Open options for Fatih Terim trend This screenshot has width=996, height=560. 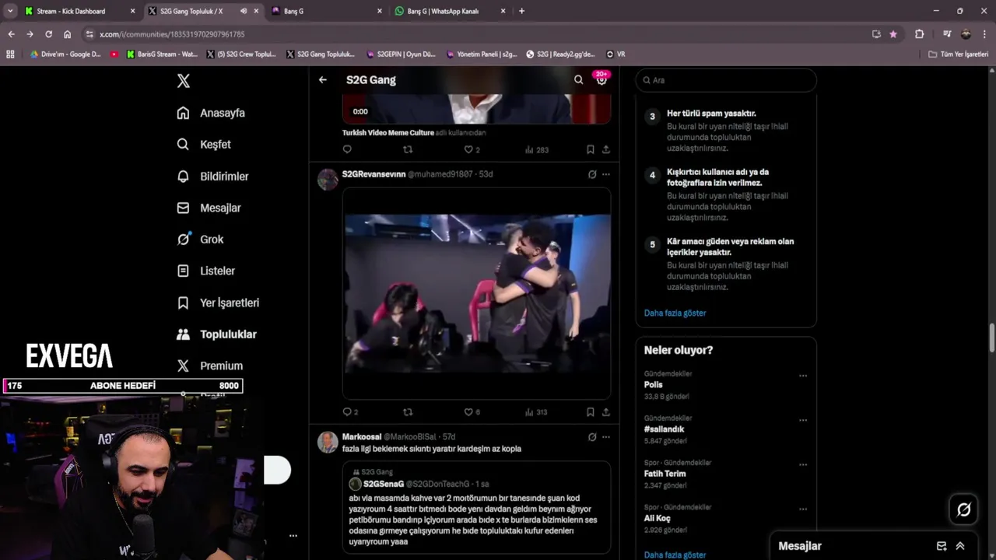pyautogui.click(x=803, y=464)
